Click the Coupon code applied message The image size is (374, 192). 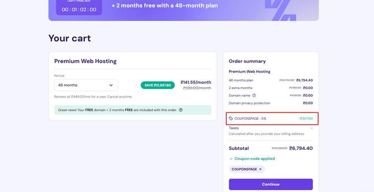[254, 158]
